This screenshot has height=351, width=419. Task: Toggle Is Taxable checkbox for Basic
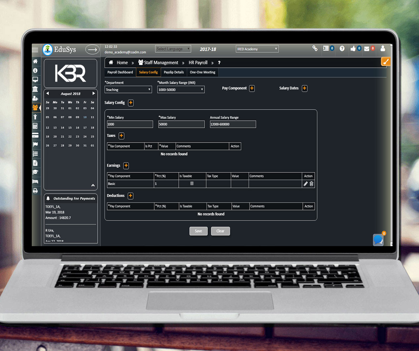click(192, 184)
